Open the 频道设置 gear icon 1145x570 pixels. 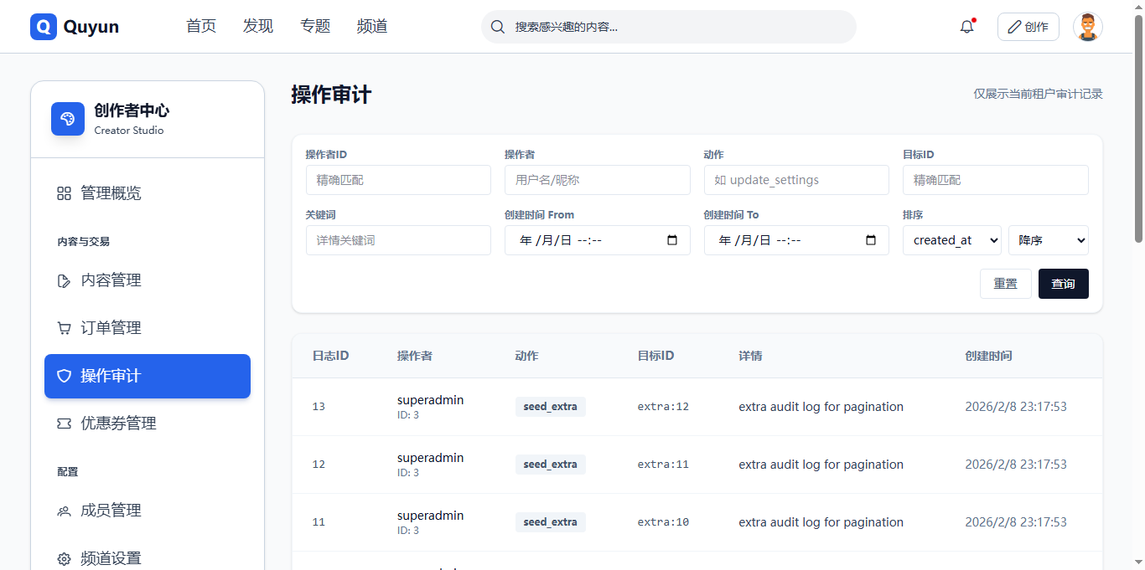[64, 557]
